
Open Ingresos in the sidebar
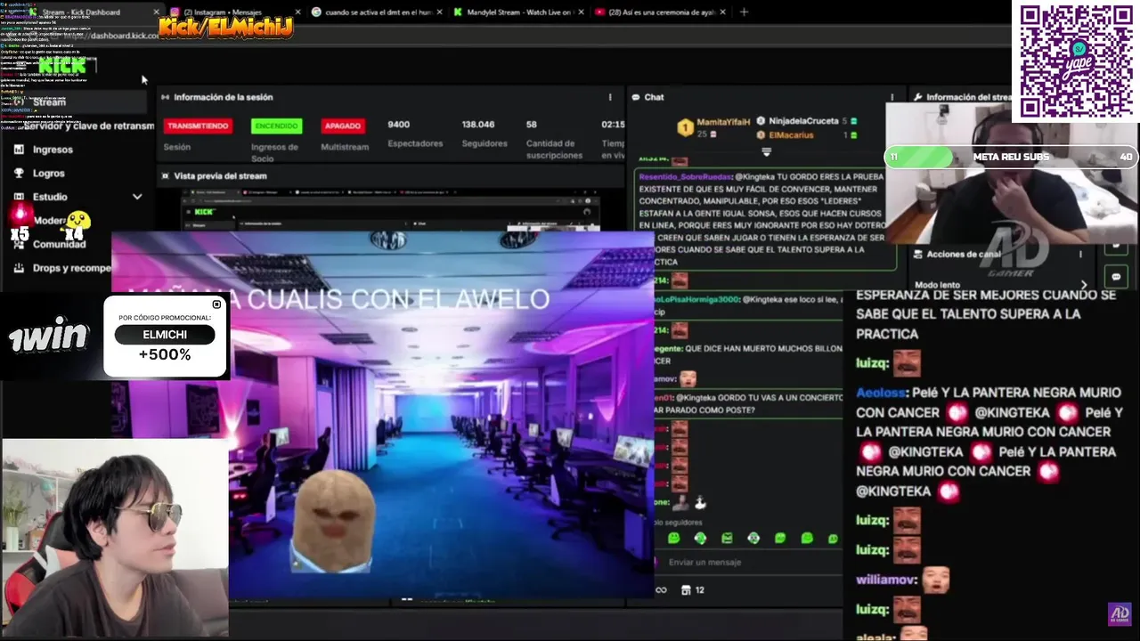(53, 150)
